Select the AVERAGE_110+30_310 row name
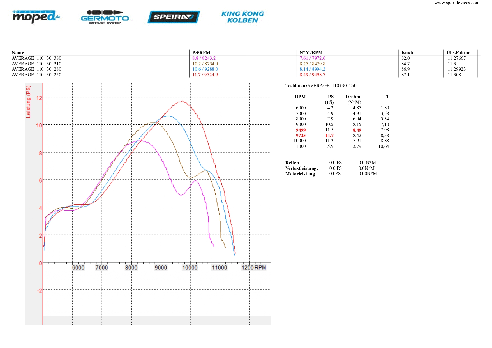This screenshot has width=492, height=348. click(36, 64)
